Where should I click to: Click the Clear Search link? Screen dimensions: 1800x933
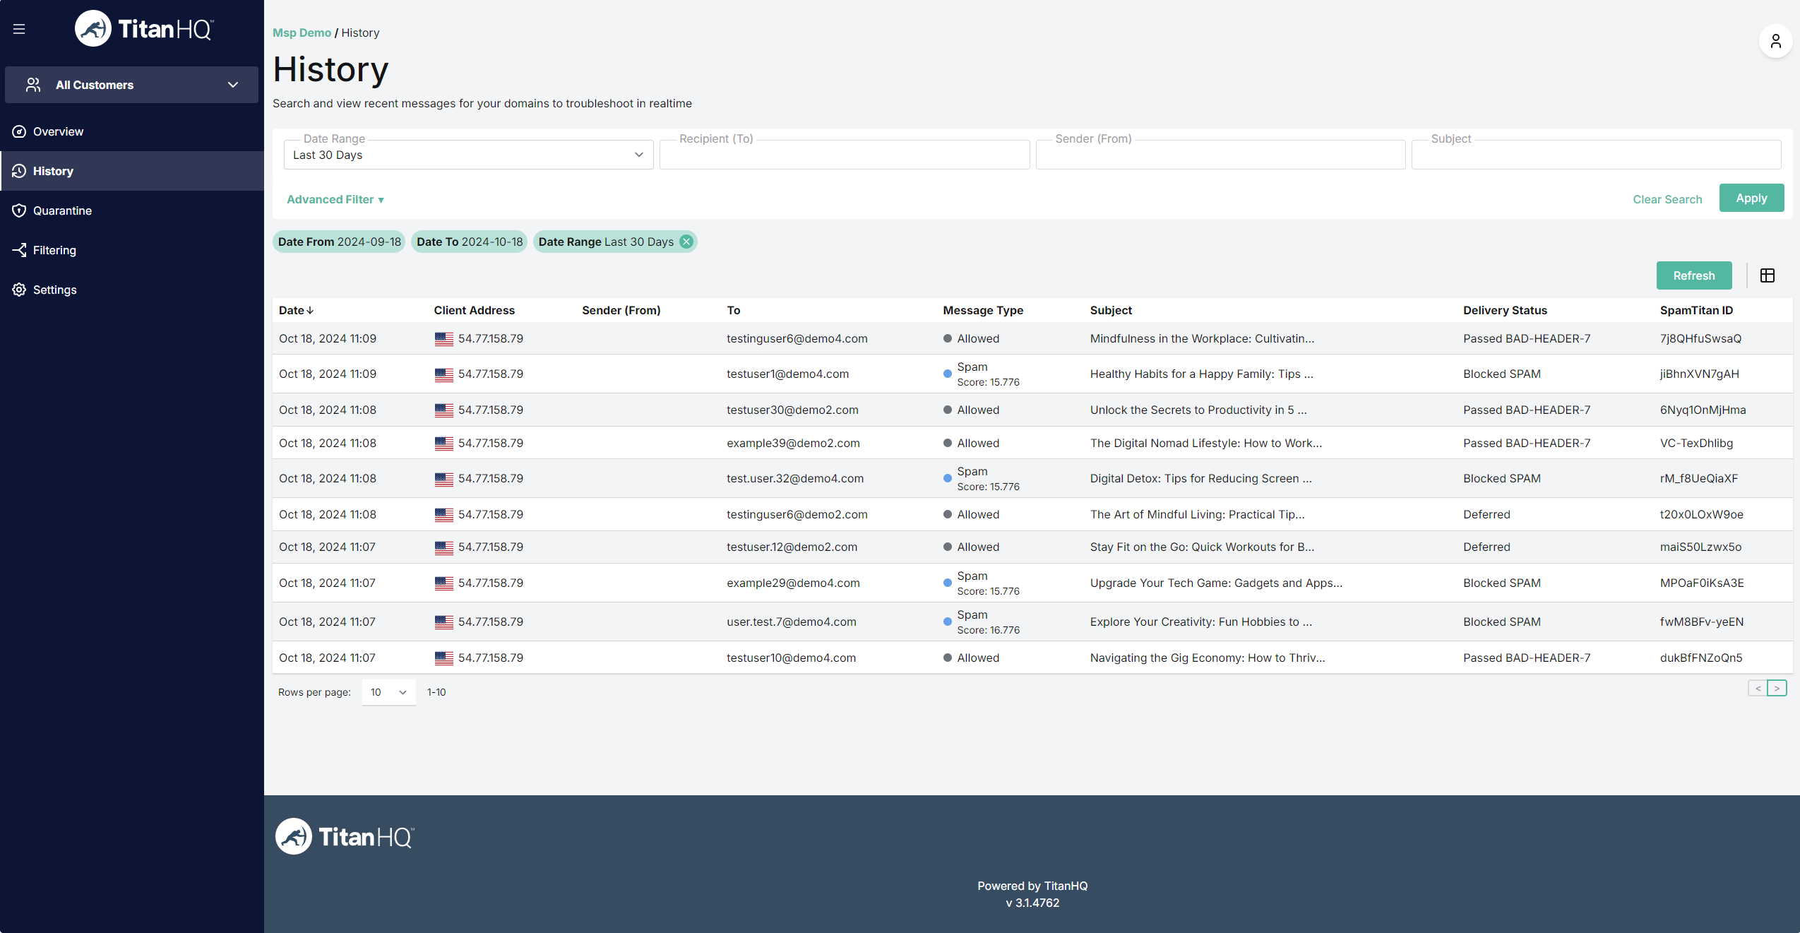tap(1667, 199)
